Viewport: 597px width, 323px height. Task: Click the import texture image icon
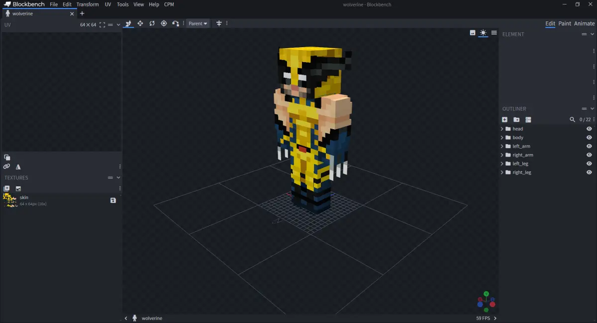(18, 188)
